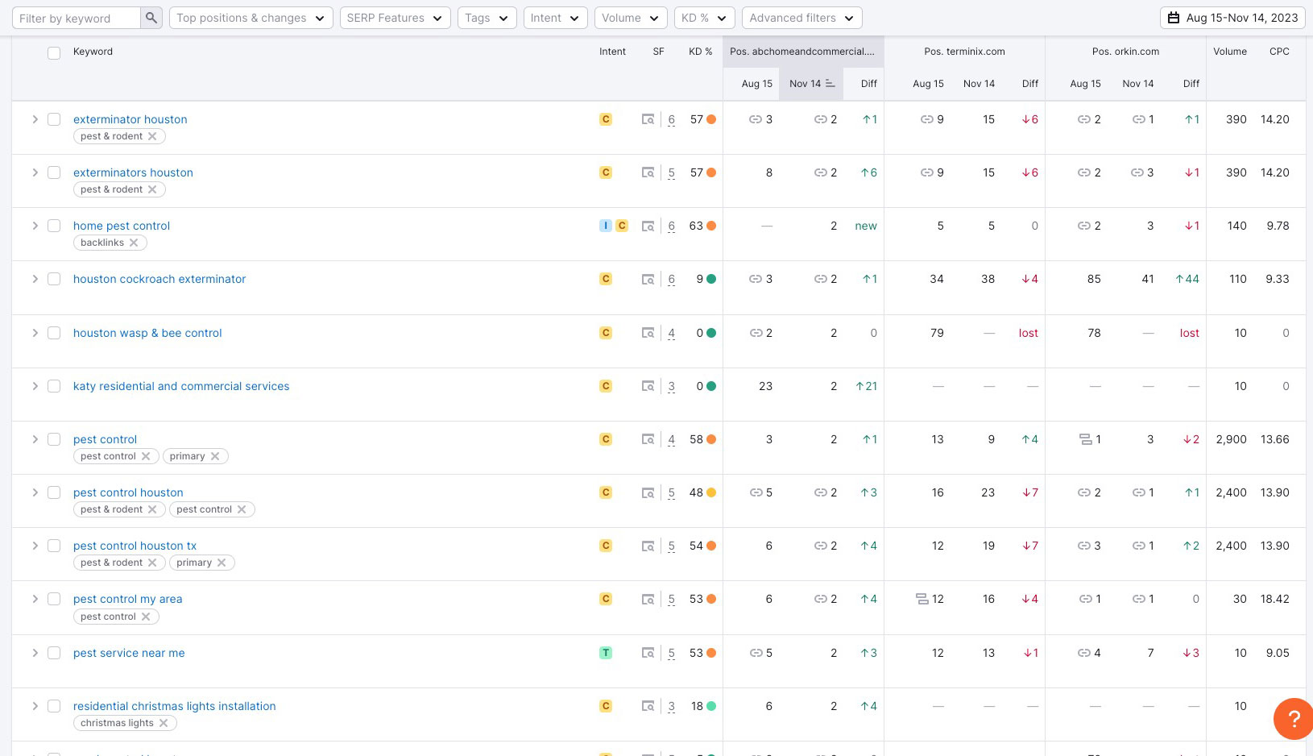Image resolution: width=1313 pixels, height=756 pixels.
Task: Check the exterminator houston row checkbox
Action: tap(54, 119)
